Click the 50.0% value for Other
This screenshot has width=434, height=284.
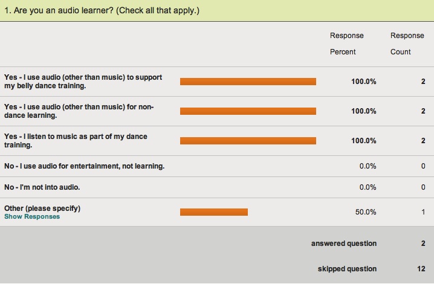[x=366, y=212]
